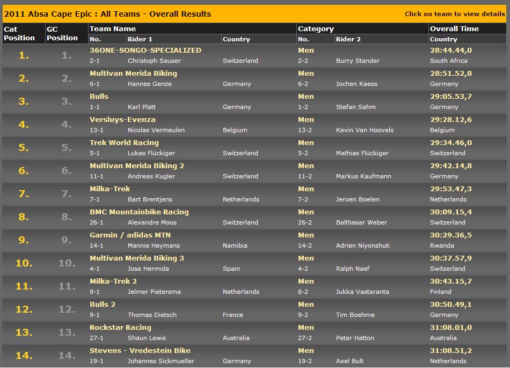Click the Team Name column header

point(112,28)
